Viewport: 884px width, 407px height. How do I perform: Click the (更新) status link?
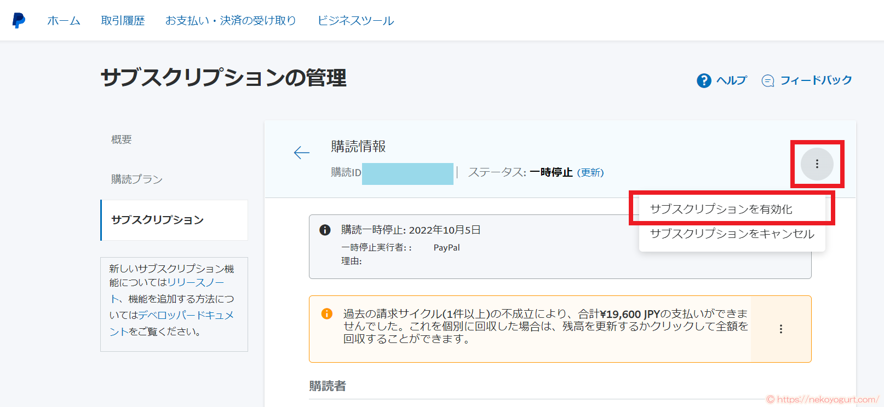pos(590,173)
